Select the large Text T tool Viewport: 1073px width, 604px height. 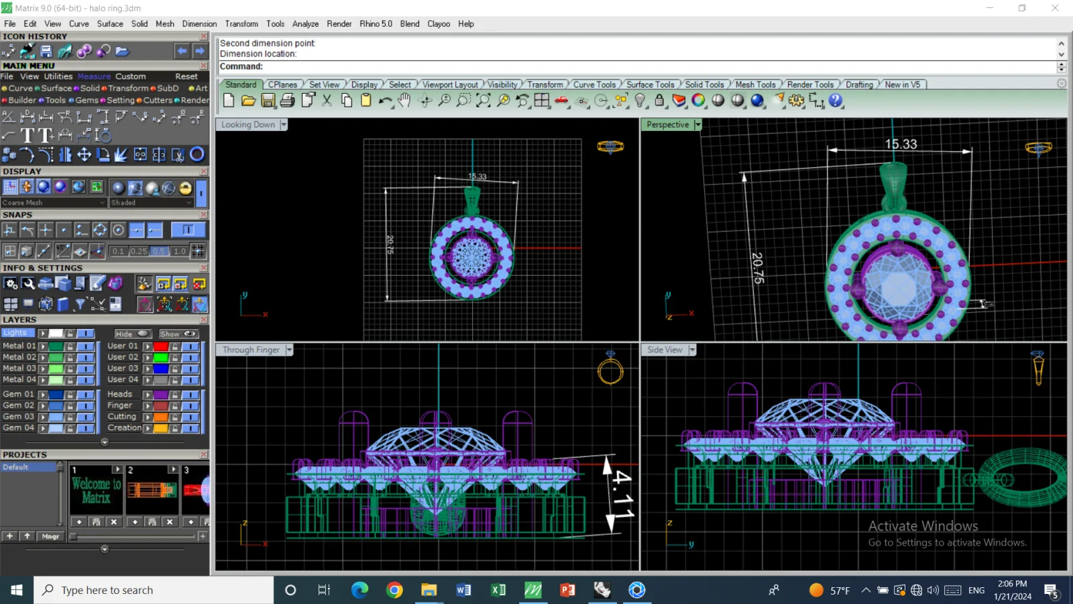[x=27, y=136]
